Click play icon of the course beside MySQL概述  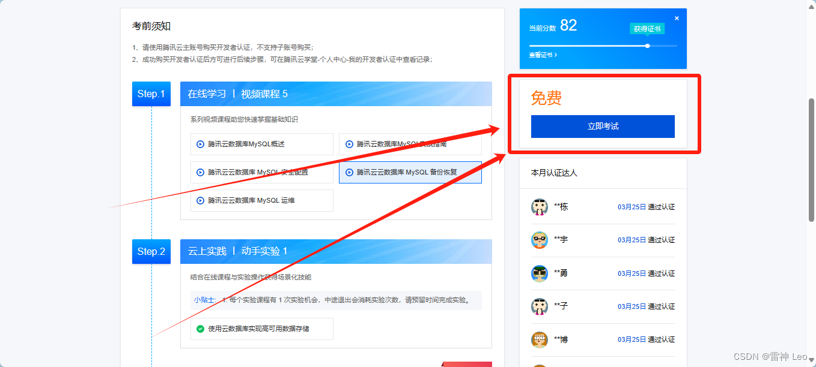click(x=349, y=144)
